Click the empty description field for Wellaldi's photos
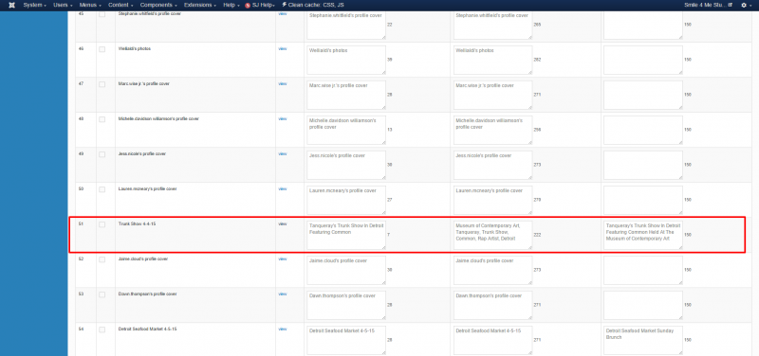Image resolution: width=759 pixels, height=356 pixels. pos(643,60)
